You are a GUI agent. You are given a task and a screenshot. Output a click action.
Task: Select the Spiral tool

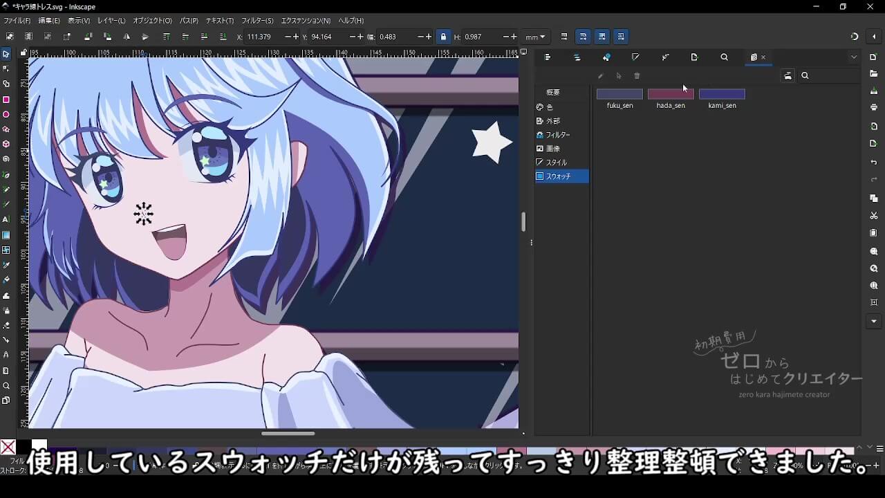pyautogui.click(x=6, y=159)
